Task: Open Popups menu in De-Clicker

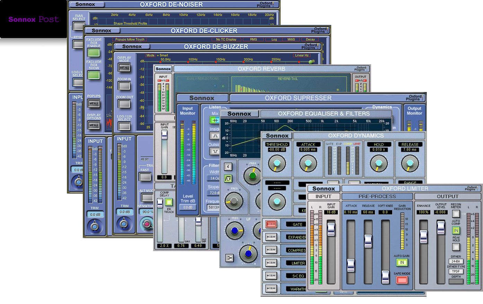Action: (94, 103)
